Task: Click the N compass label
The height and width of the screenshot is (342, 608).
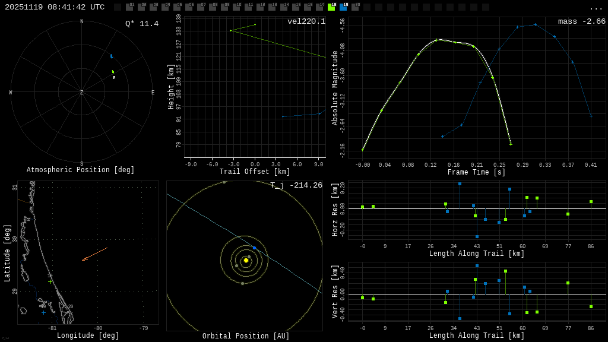Action: point(81,21)
